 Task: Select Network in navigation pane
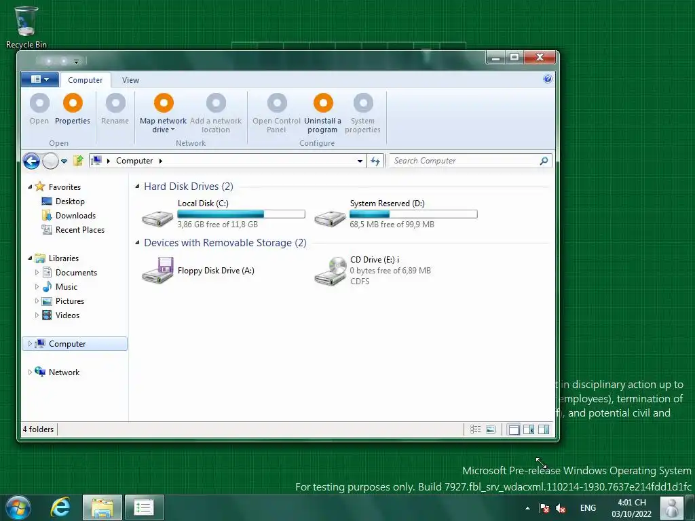coord(58,372)
